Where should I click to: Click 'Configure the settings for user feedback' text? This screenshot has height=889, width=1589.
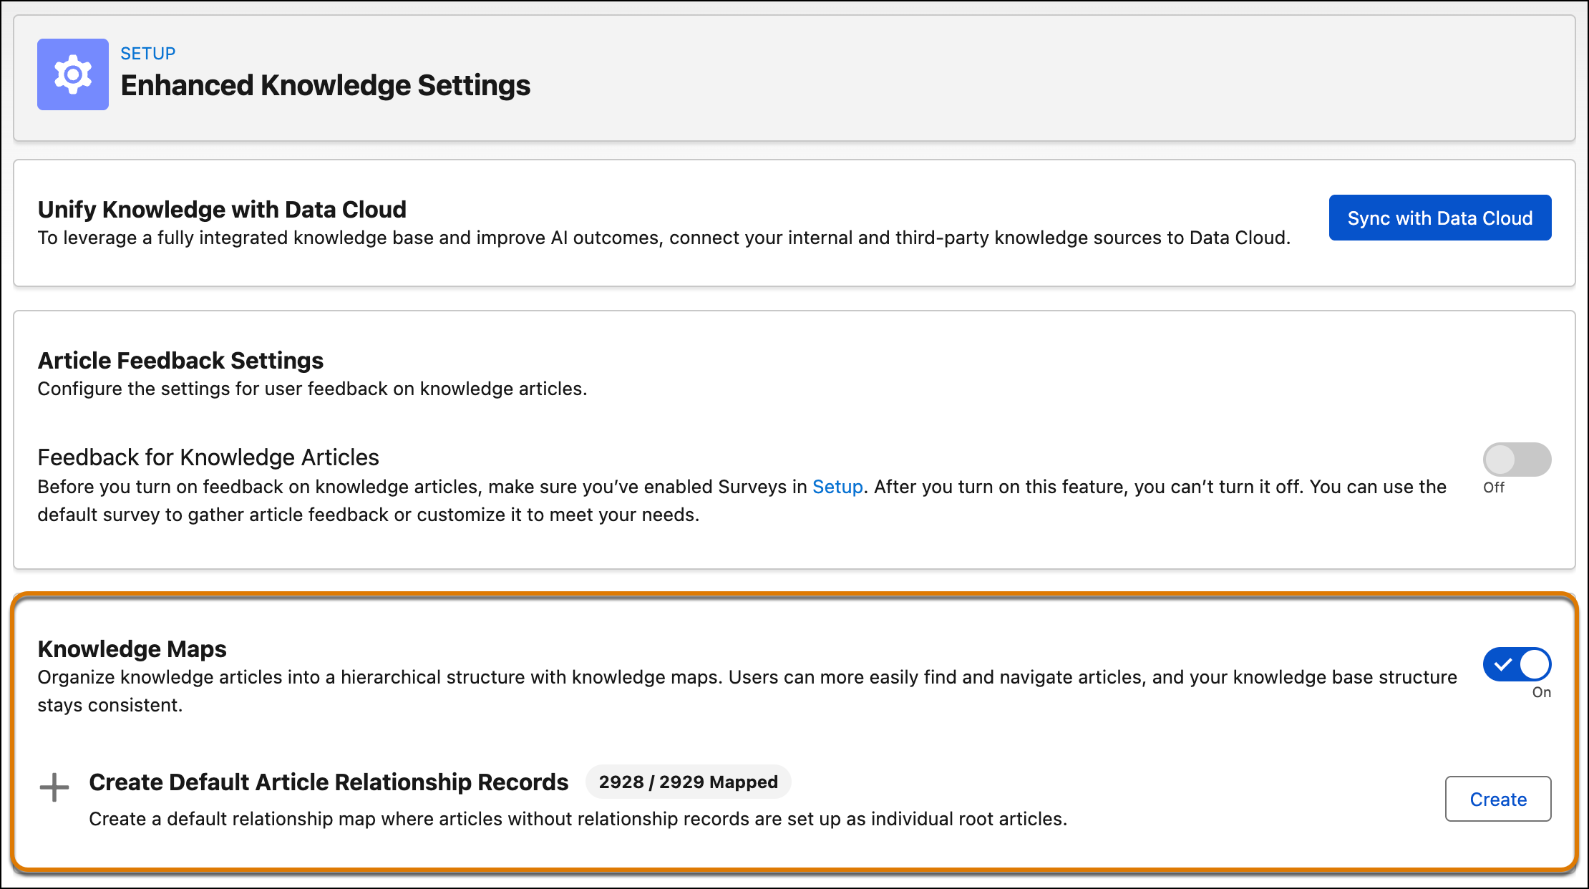pyautogui.click(x=312, y=389)
